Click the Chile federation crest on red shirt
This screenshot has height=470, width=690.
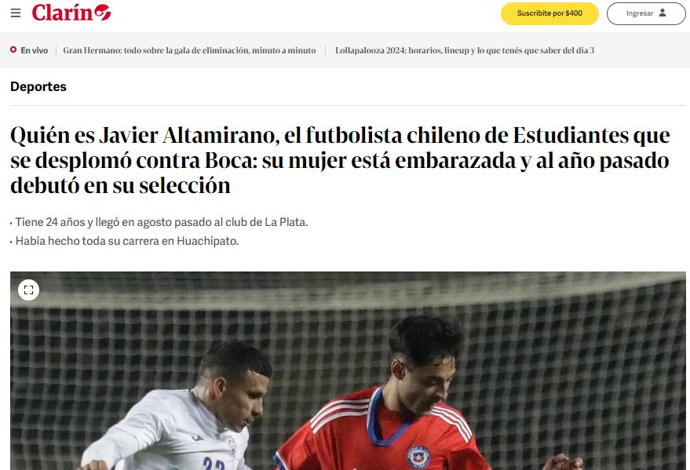[x=418, y=457]
